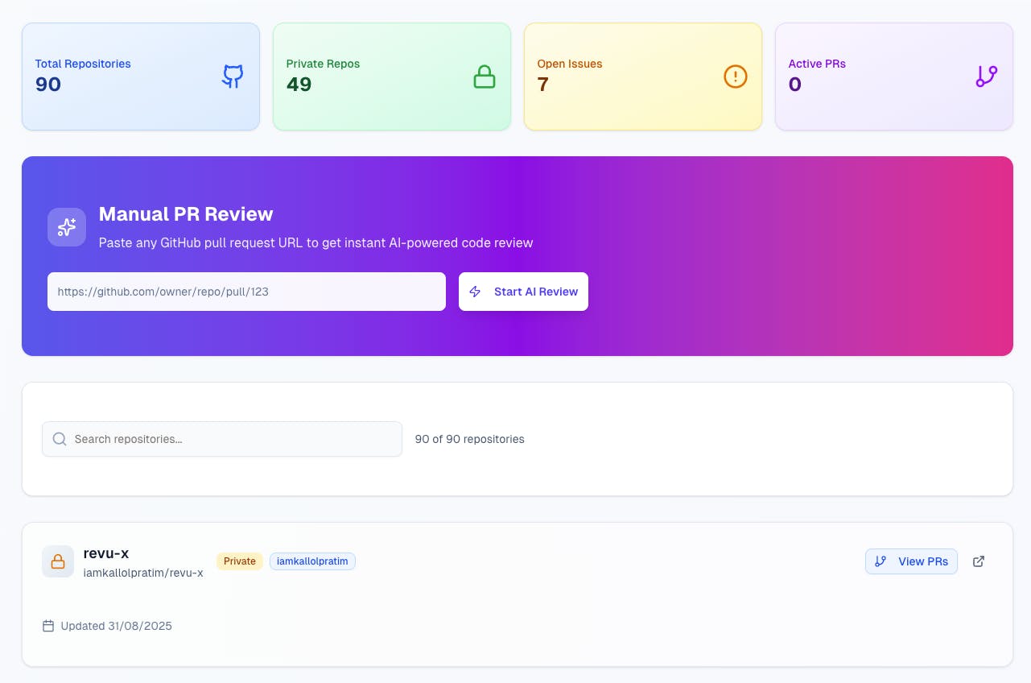Click the iamkallolpratim/revu-x path text
The image size is (1031, 683).
tap(143, 573)
